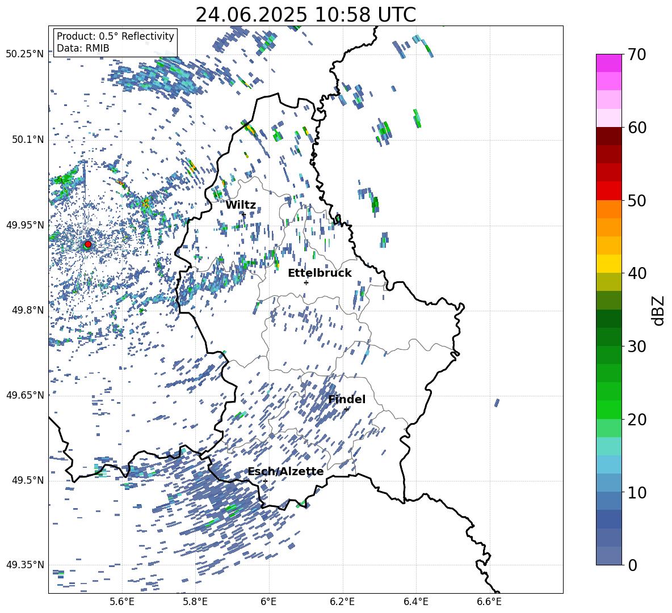Click the 60 colorbar tick label
Viewport: 672px width, 613px height.
[637, 128]
